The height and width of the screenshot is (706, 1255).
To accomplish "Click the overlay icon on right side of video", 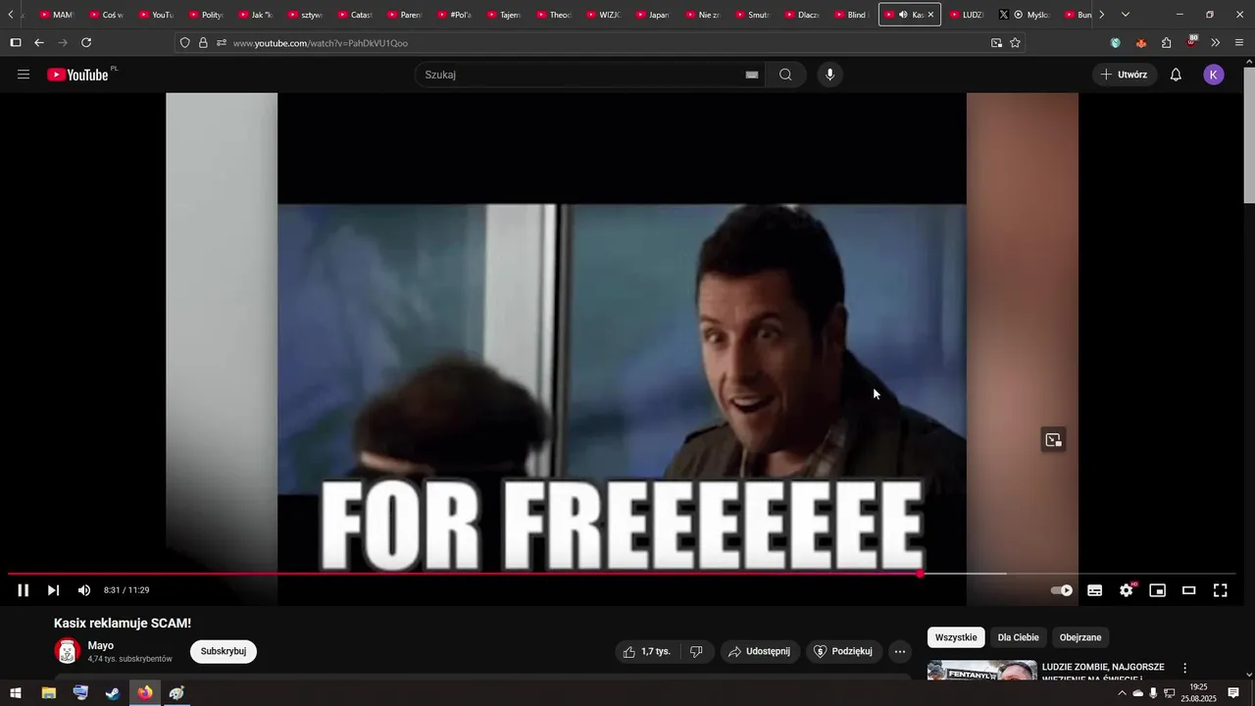I will pyautogui.click(x=1053, y=440).
